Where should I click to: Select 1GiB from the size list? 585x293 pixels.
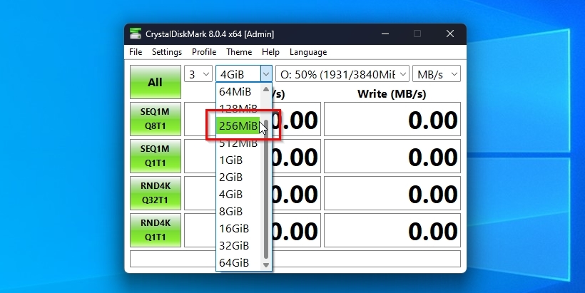click(x=239, y=160)
